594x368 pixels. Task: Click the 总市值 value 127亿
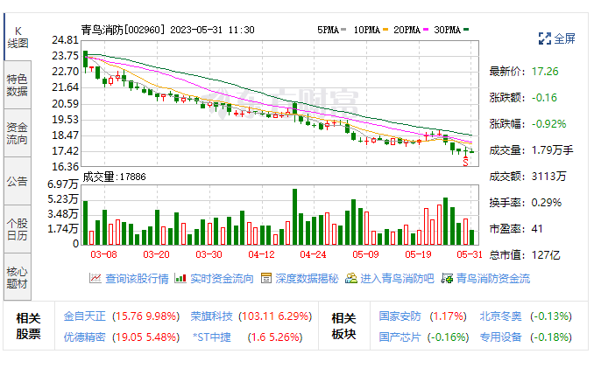tap(546, 255)
